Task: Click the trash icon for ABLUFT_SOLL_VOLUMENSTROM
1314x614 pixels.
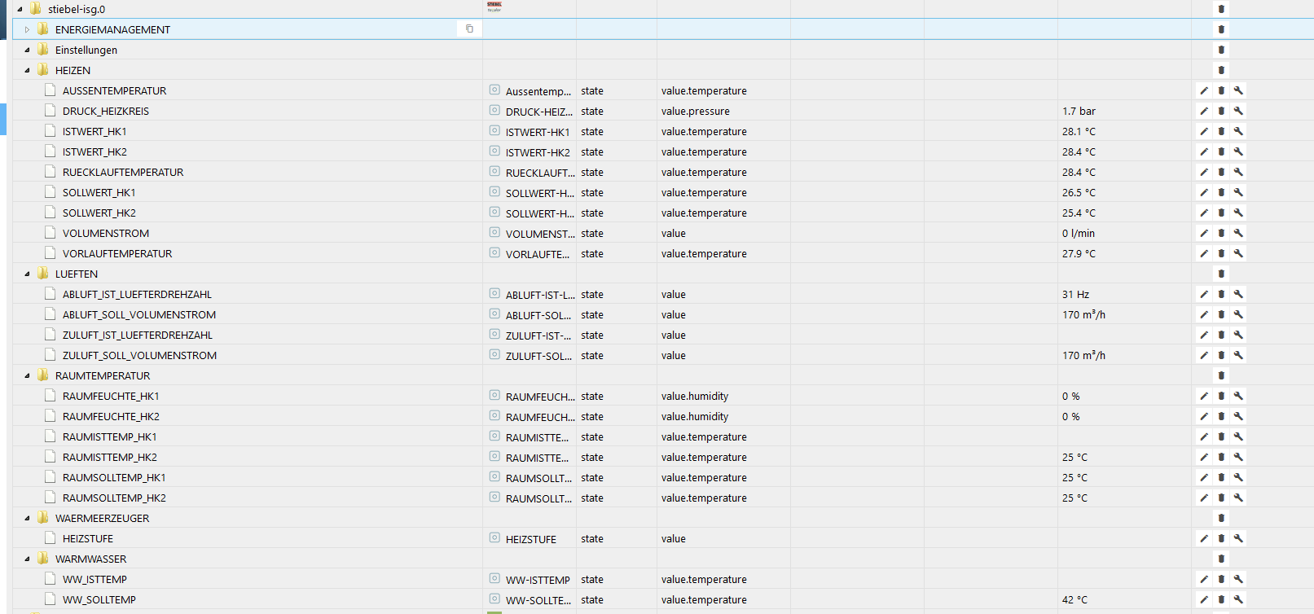Action: pyautogui.click(x=1221, y=314)
